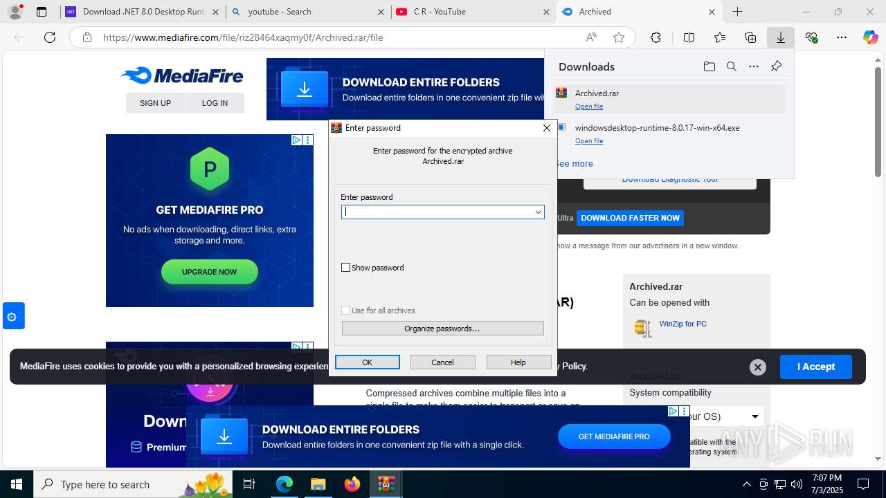Screen dimensions: 886x498
Task: Click the Downloads toolbar icon
Action: point(781,37)
